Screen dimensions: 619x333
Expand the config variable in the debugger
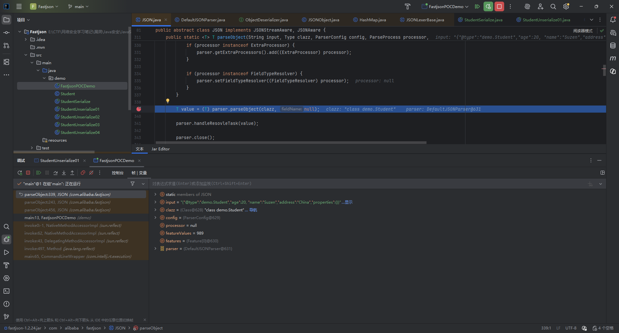pos(155,217)
